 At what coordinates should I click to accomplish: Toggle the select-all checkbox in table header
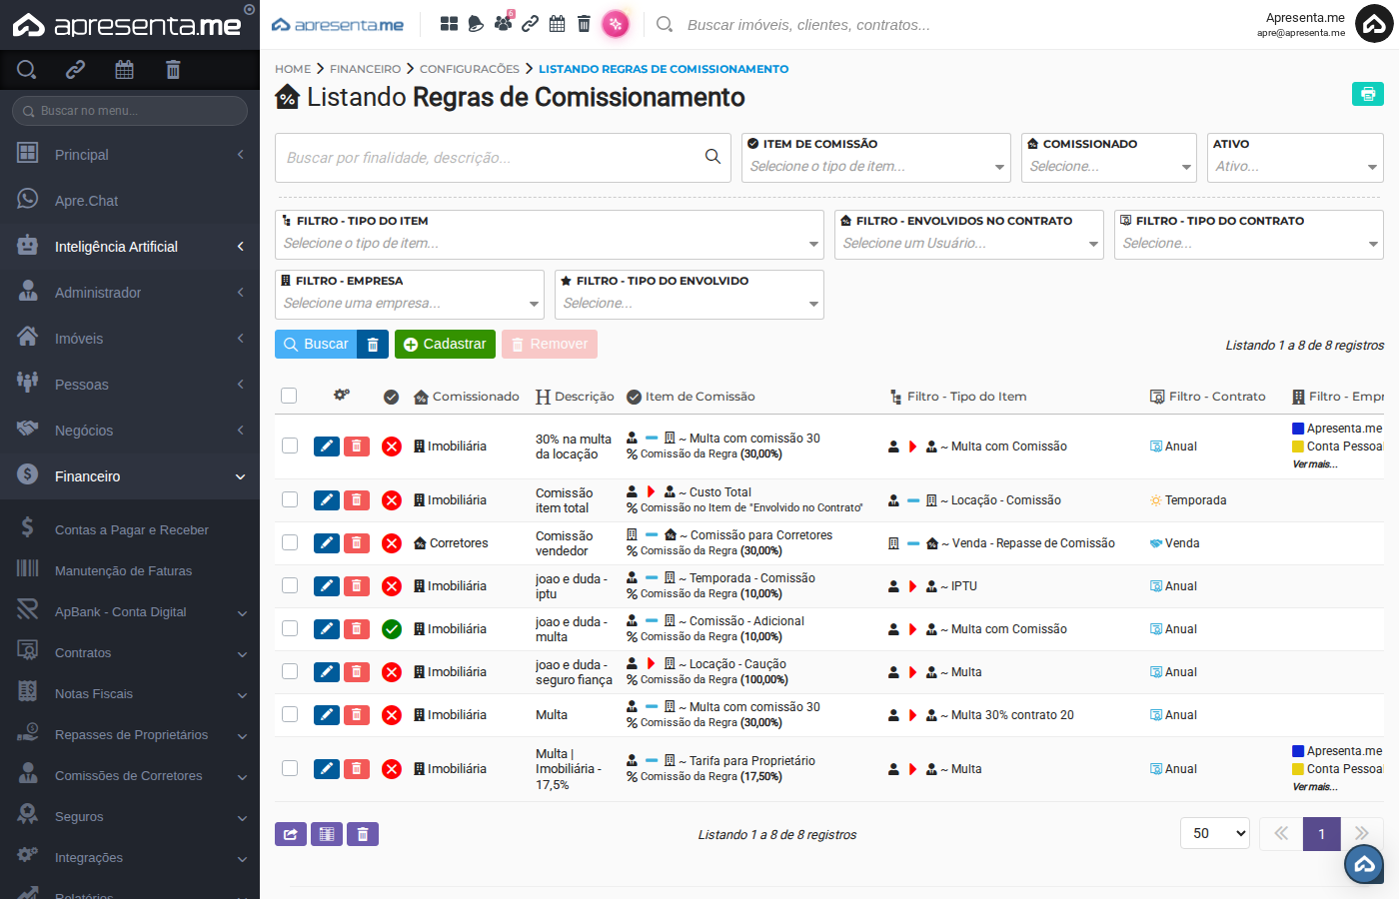tap(289, 396)
